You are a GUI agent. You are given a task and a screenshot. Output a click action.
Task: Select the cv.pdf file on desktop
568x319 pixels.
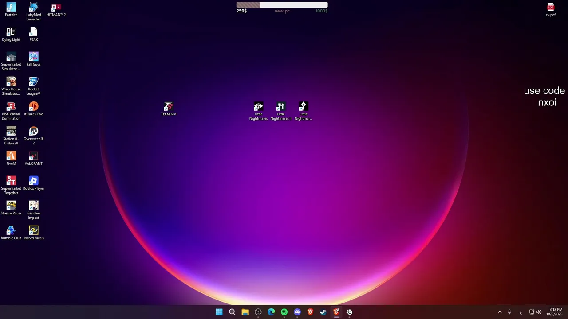point(551,10)
